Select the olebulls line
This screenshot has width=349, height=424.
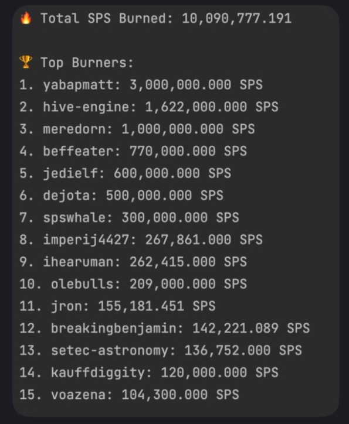click(133, 284)
